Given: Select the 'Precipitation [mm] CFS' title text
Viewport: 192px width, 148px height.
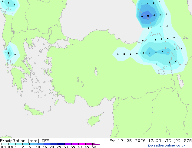Looking at the screenshot, I should click(x=25, y=141).
